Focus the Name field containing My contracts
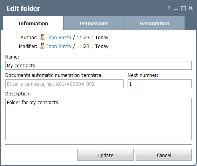Image resolution: width=197 pixels, height=166 pixels. point(98,65)
